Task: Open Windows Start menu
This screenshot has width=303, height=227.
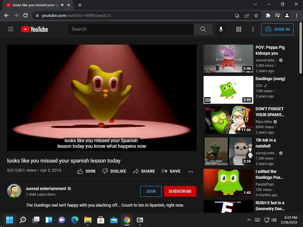Action: click(x=9, y=220)
